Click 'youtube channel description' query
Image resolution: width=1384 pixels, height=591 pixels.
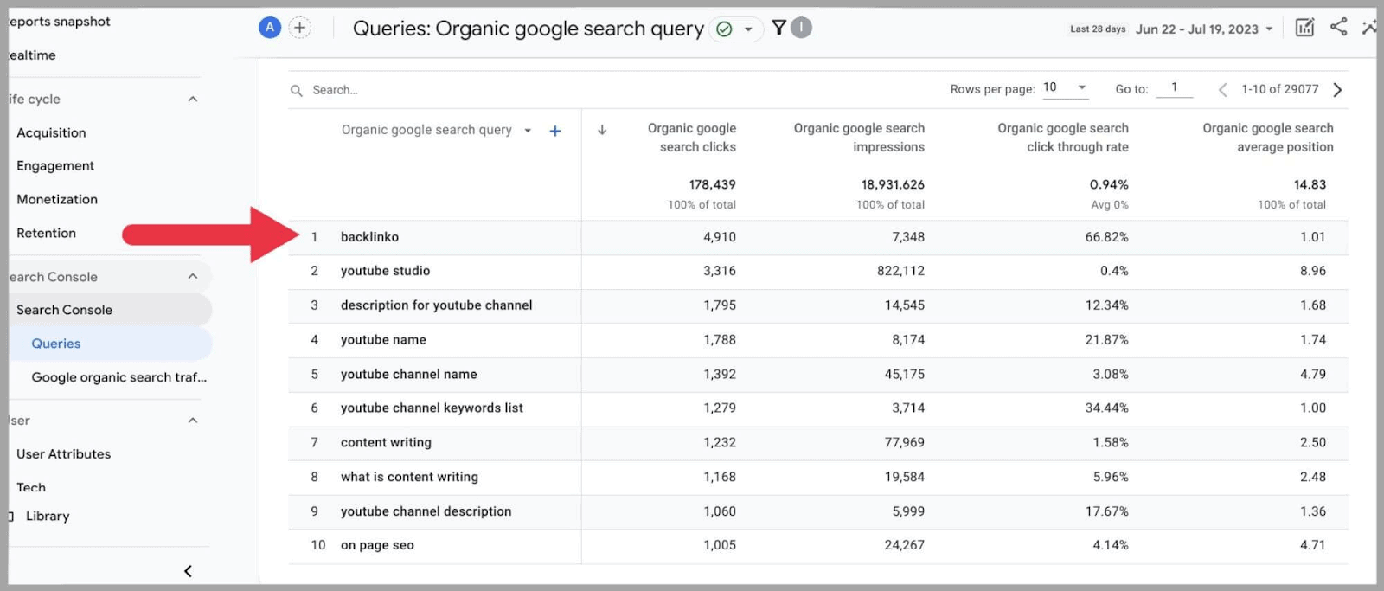426,512
